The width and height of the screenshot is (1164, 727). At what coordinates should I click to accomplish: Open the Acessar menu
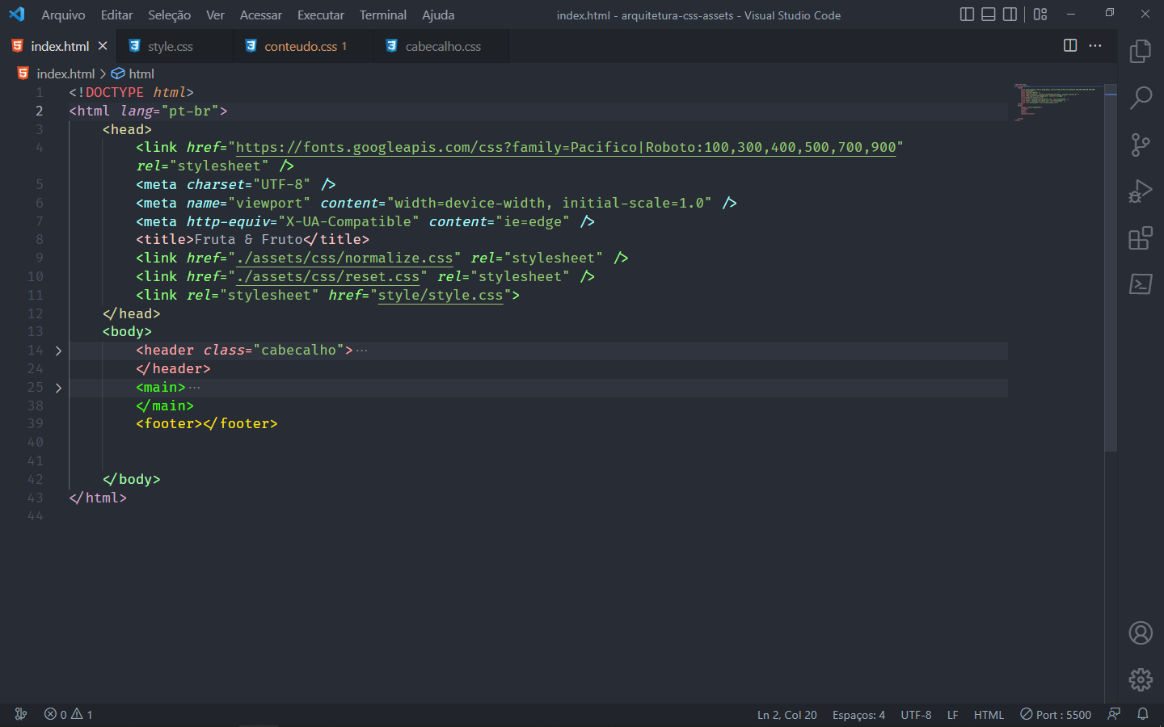click(260, 15)
